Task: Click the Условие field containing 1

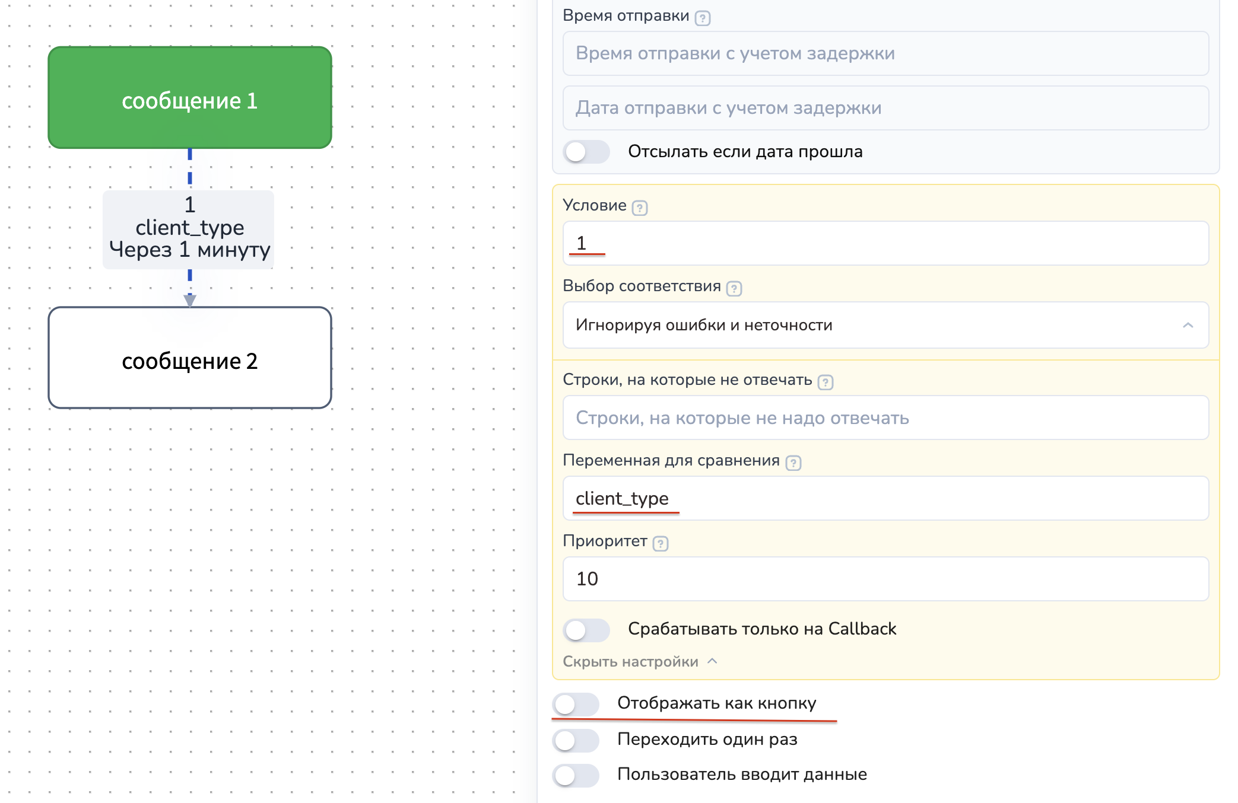Action: 885,243
